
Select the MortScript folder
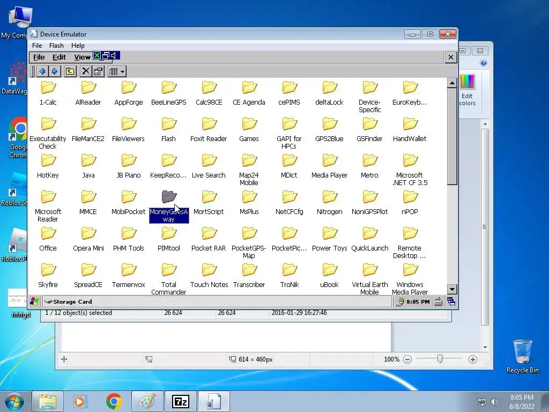[x=209, y=203]
